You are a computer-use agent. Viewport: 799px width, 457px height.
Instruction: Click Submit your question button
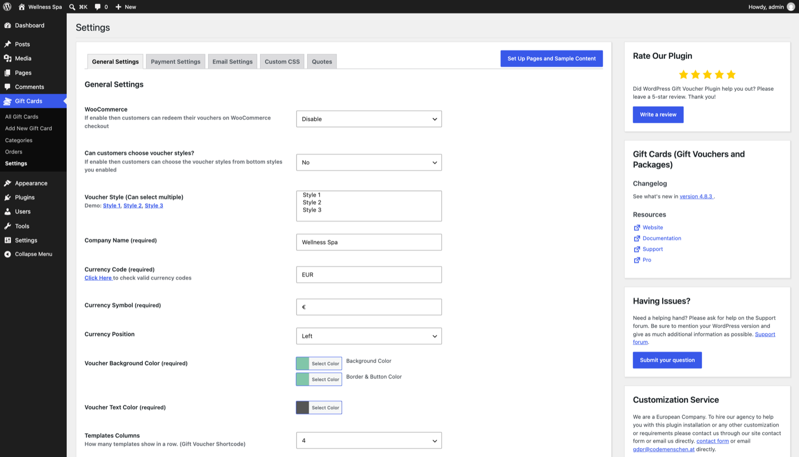point(667,360)
